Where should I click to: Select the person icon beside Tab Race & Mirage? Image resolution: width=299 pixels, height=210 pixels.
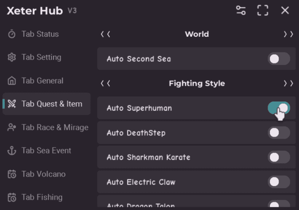coord(12,127)
